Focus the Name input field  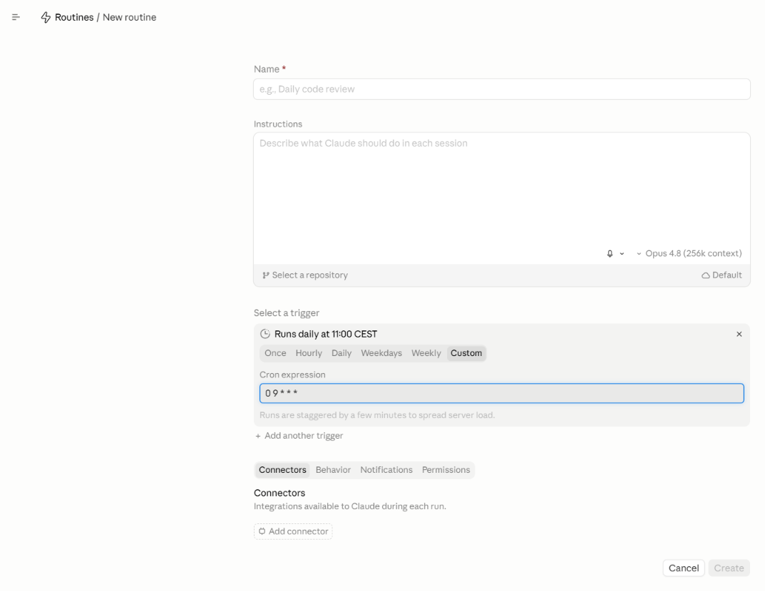[x=501, y=89]
